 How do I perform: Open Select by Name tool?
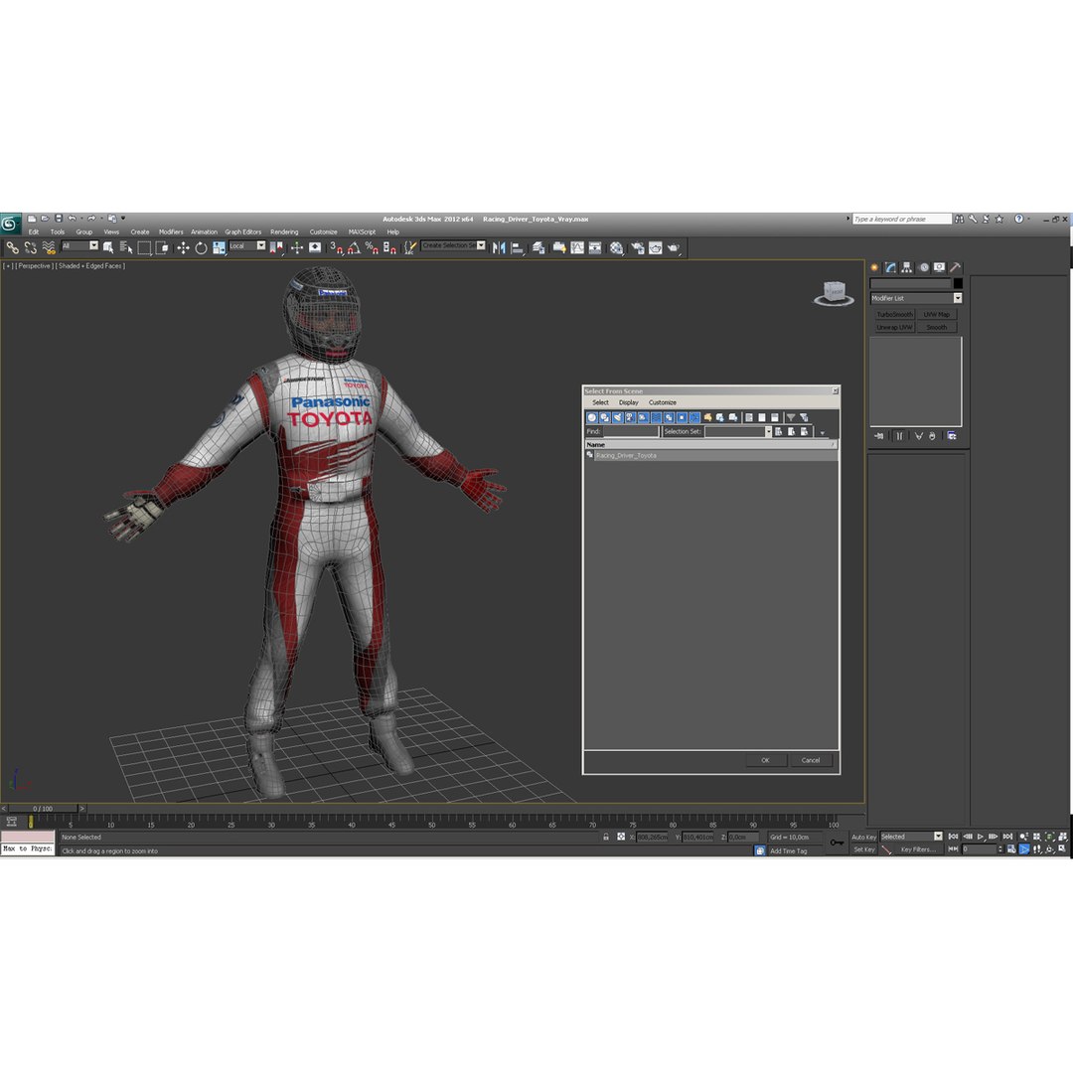coord(126,247)
